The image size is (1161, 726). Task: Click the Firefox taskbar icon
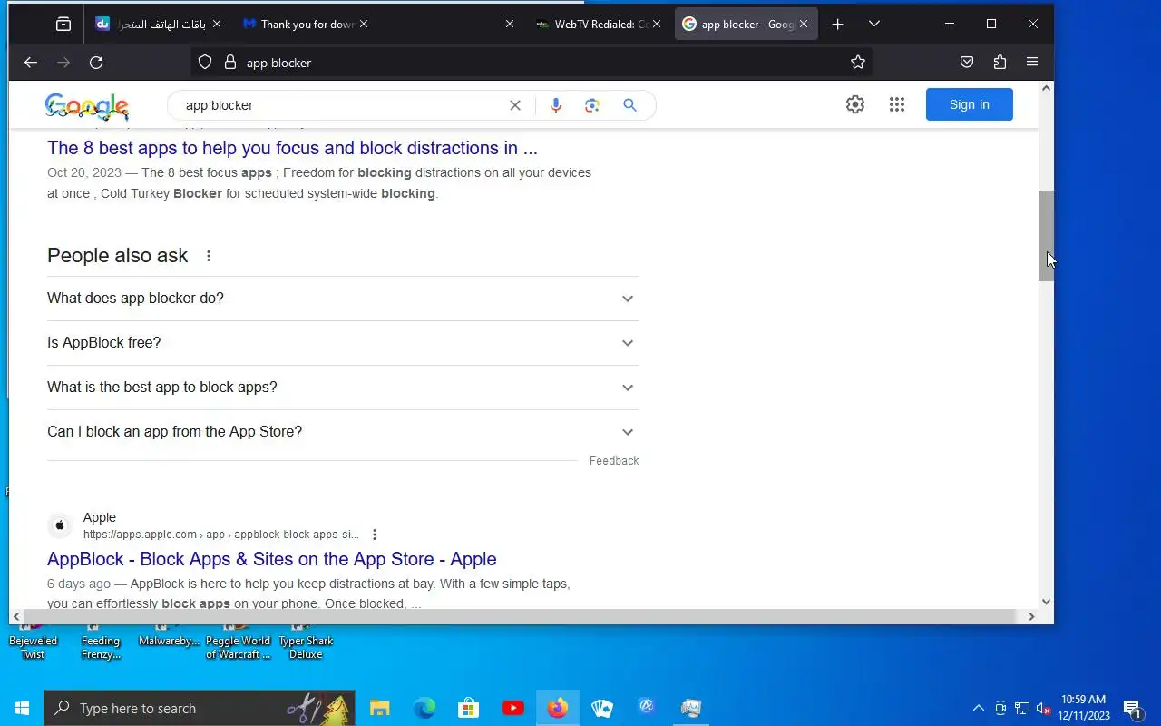coord(558,708)
